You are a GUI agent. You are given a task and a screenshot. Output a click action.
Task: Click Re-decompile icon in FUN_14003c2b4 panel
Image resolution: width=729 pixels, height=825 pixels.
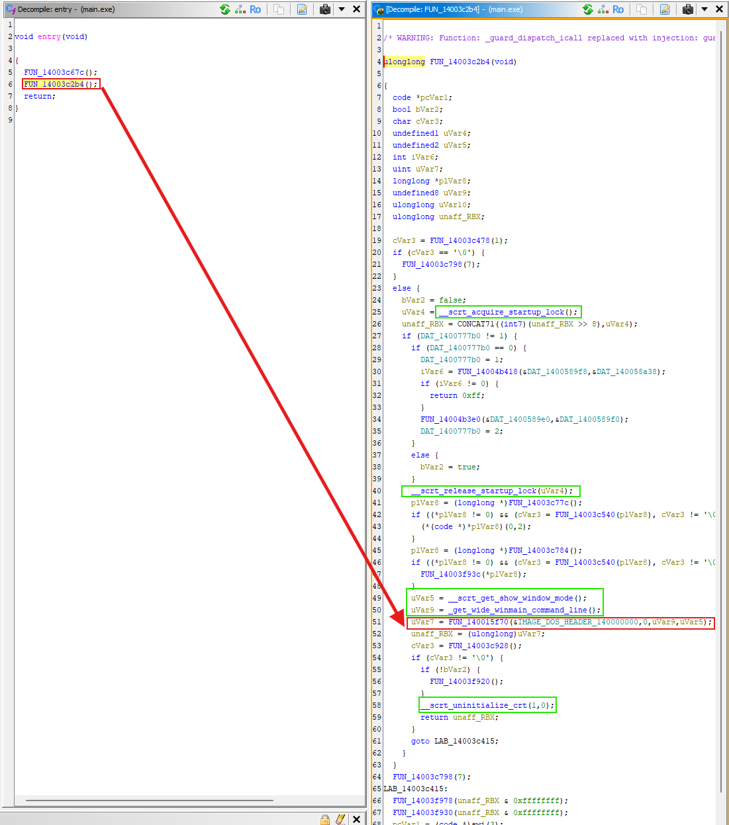[588, 9]
